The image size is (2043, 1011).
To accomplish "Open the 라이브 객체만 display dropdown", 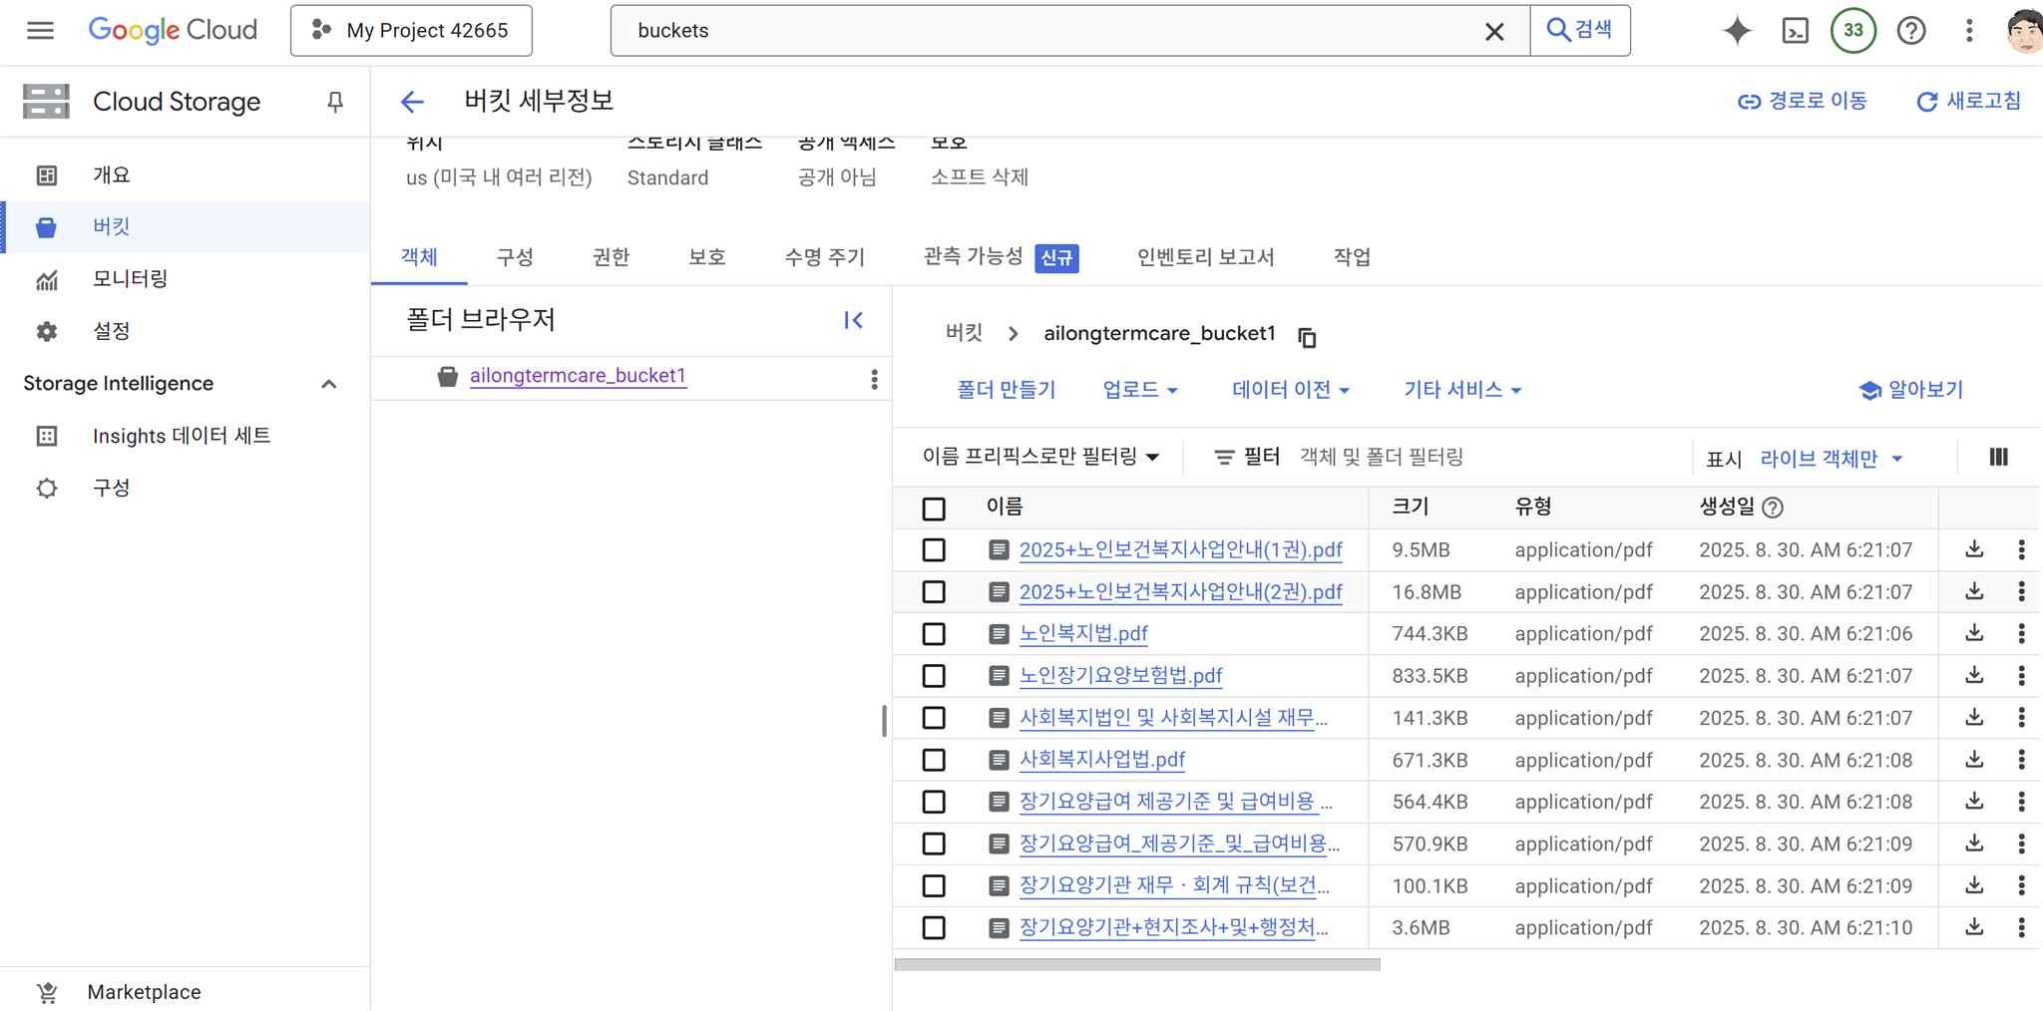I will point(1832,459).
